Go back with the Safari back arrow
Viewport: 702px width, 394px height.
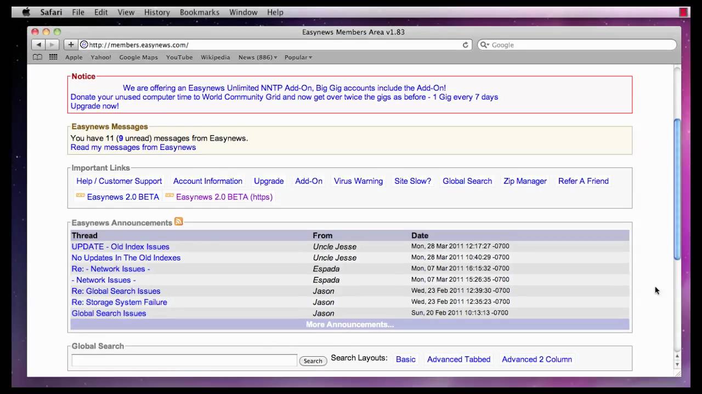38,45
